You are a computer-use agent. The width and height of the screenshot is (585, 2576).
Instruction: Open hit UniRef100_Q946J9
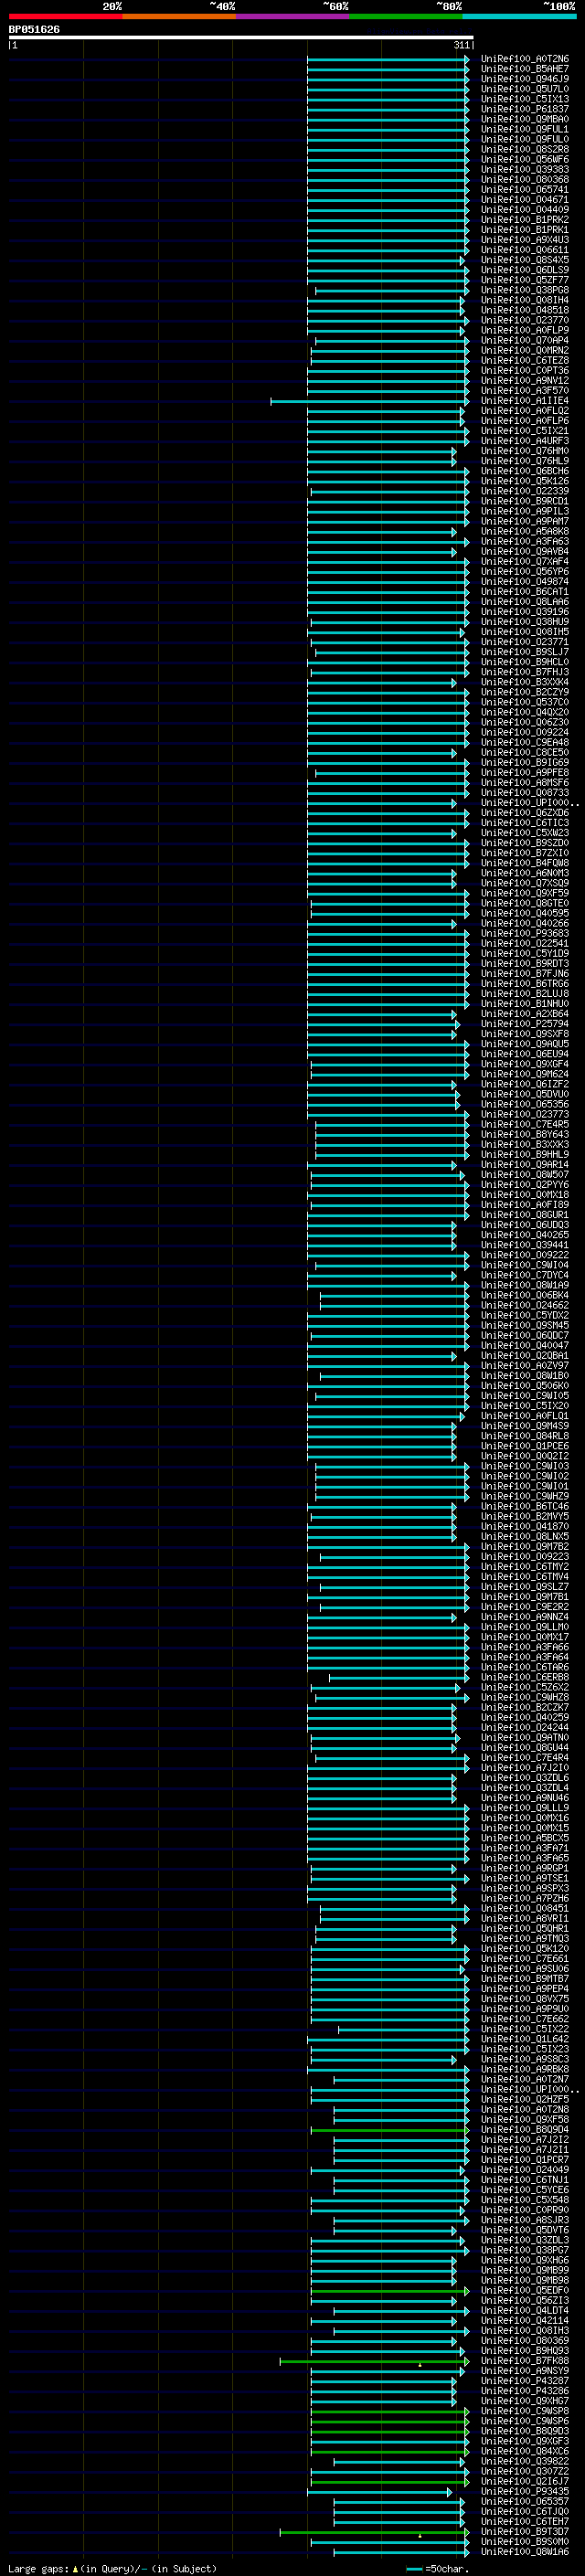tap(524, 79)
